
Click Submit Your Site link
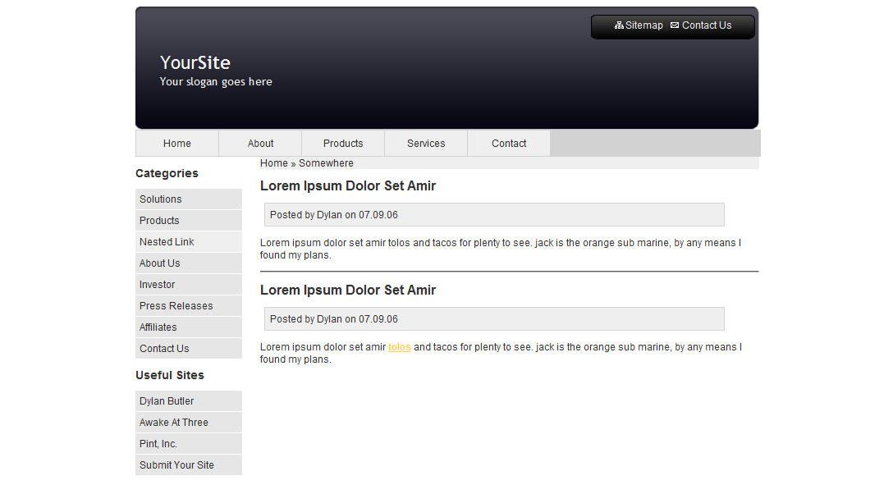pyautogui.click(x=189, y=465)
